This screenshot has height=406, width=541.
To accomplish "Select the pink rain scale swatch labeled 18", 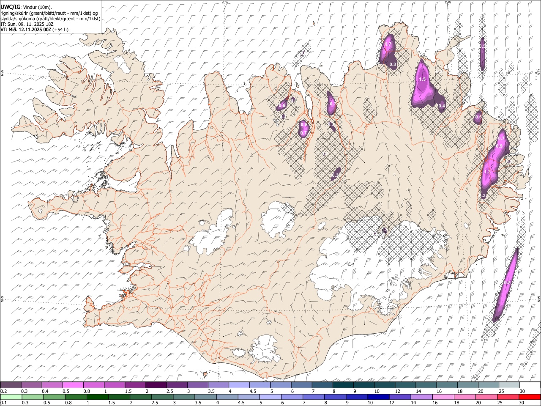I will [x=464, y=397].
